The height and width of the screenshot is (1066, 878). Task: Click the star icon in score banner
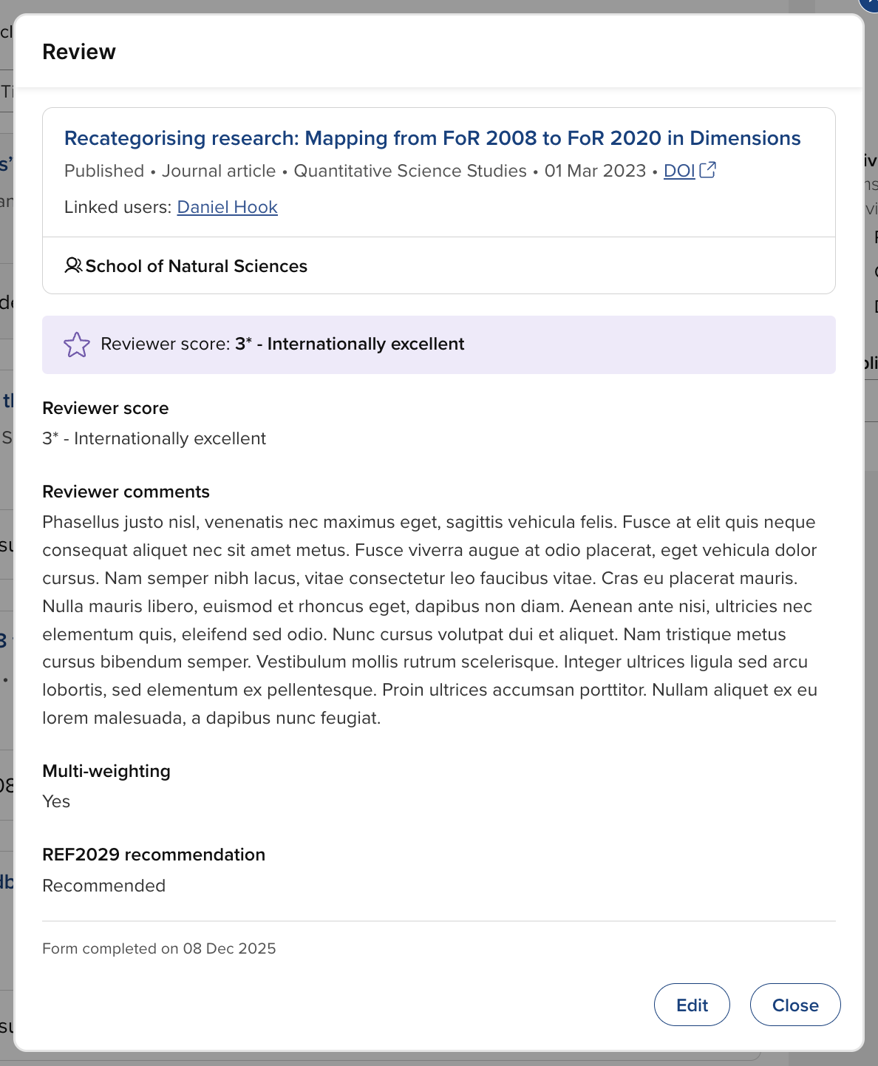77,344
